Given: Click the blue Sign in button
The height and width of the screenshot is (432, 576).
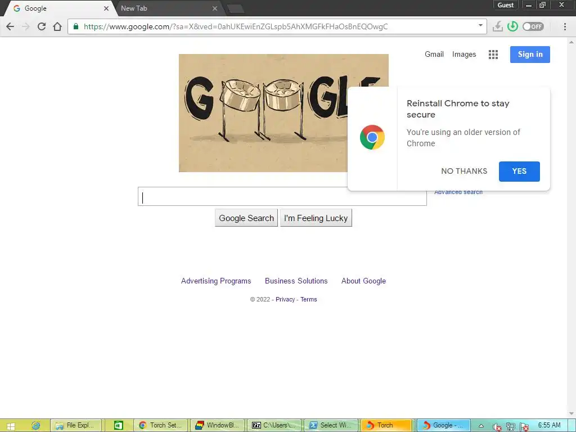Looking at the screenshot, I should [530, 55].
